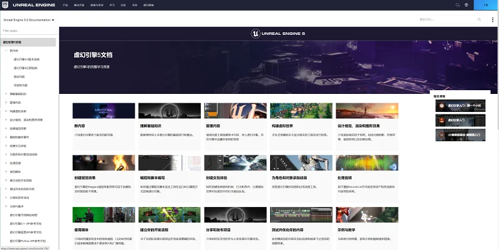Open 虚幻引擎5迁移指南 sidebar page

pos(26,68)
